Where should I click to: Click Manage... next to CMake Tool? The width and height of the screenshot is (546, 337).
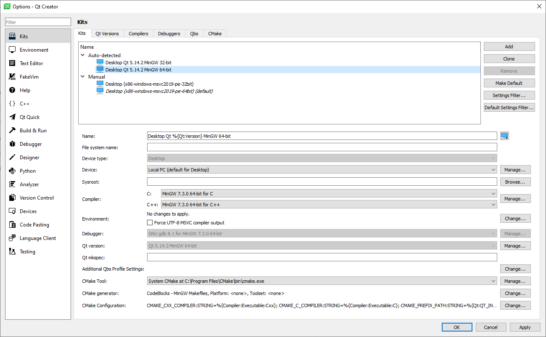(515, 281)
